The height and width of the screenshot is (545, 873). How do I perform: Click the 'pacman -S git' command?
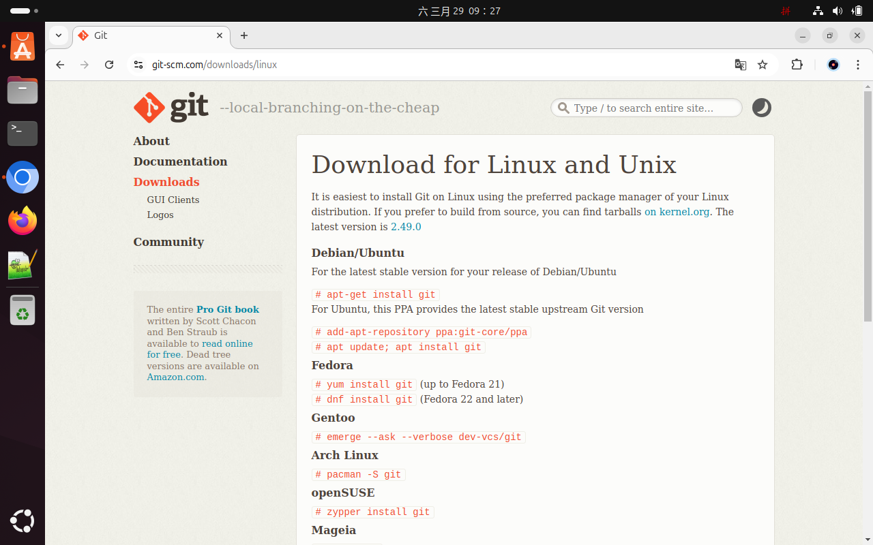tap(359, 474)
